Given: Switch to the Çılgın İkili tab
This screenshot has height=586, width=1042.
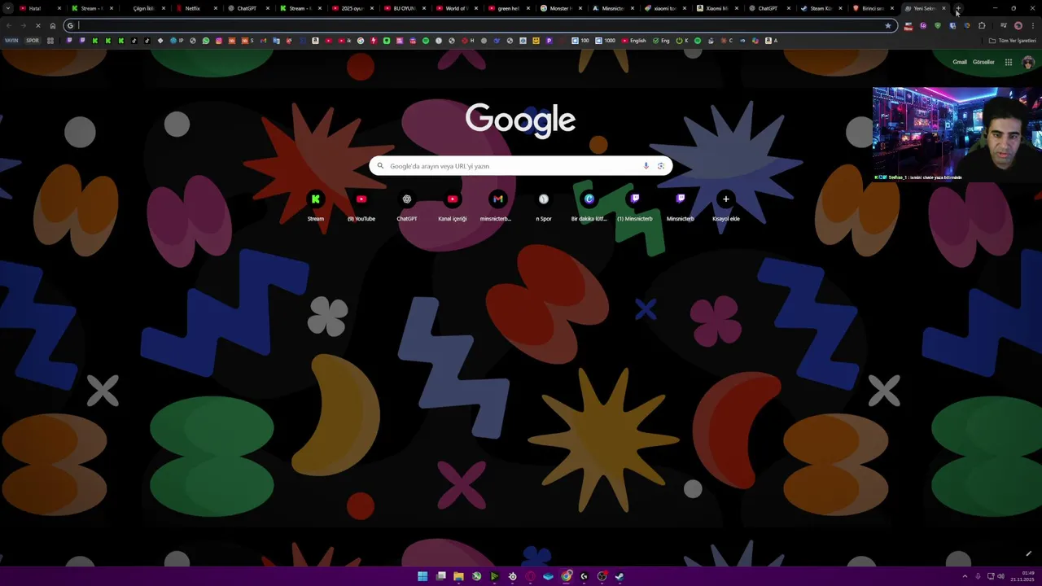Looking at the screenshot, I should [143, 8].
